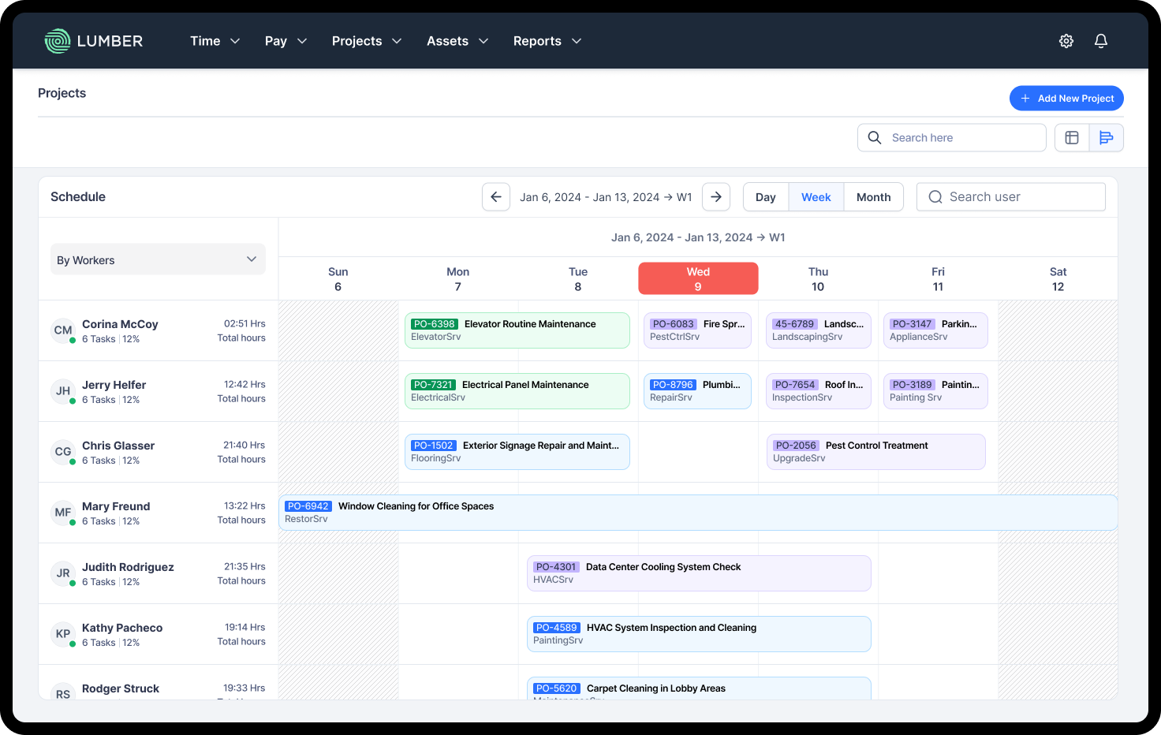The width and height of the screenshot is (1161, 735).
Task: Open the settings gear icon
Action: (x=1066, y=41)
